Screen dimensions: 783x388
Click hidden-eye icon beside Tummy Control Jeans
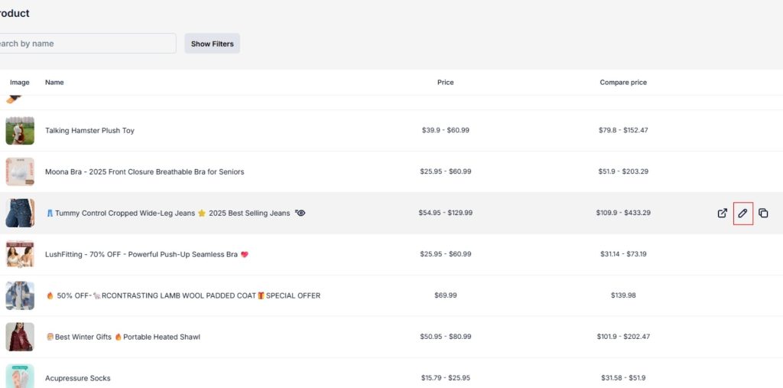[300, 213]
